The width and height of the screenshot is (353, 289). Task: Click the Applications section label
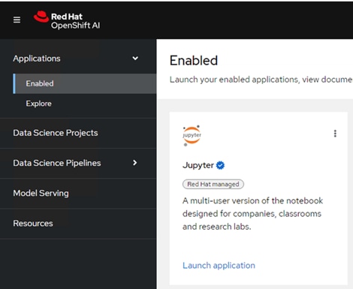37,59
